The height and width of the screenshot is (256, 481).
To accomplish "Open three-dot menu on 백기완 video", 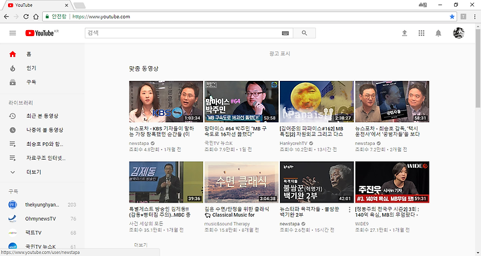I will point(349,210).
